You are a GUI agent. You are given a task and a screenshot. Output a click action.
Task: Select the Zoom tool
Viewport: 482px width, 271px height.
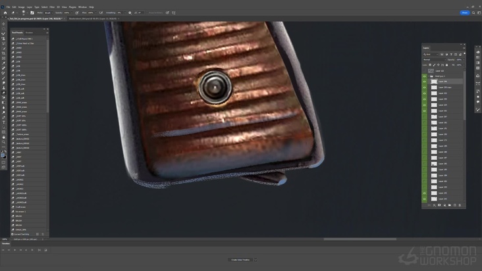tap(3, 141)
